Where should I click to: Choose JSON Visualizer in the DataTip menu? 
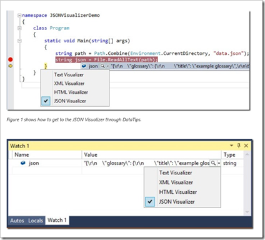pos(75,101)
